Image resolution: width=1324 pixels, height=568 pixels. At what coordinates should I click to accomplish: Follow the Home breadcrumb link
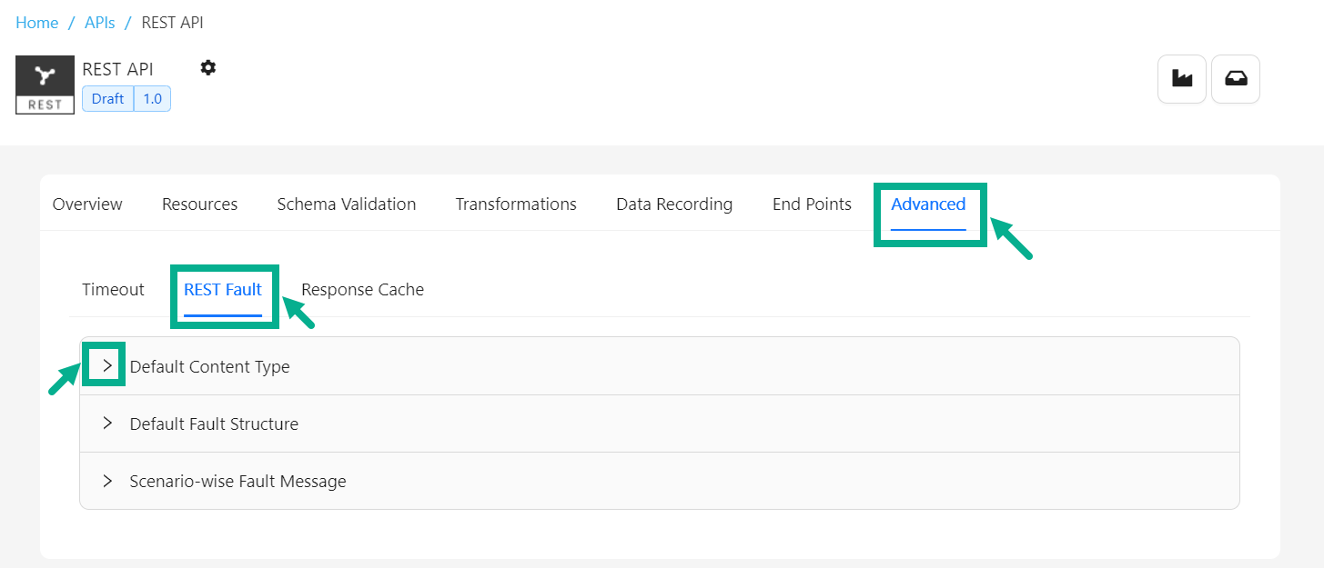coord(37,23)
